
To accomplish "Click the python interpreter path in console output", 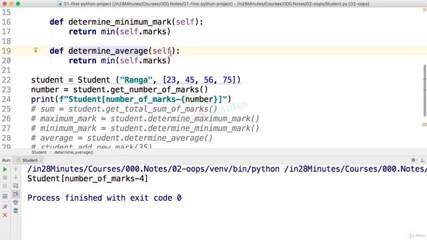I will click(x=153, y=169).
